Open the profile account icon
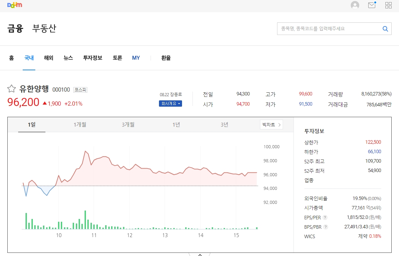This screenshot has width=399, height=256. tap(355, 5)
